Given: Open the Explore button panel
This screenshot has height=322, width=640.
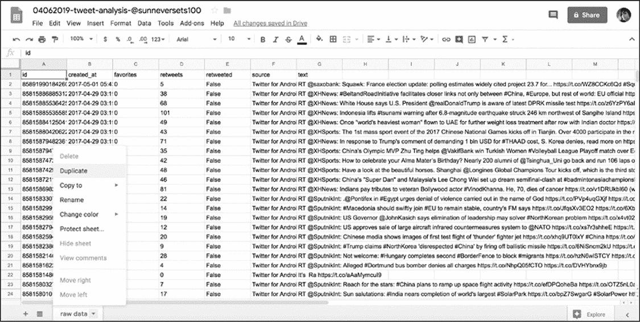Looking at the screenshot, I should tap(590, 313).
